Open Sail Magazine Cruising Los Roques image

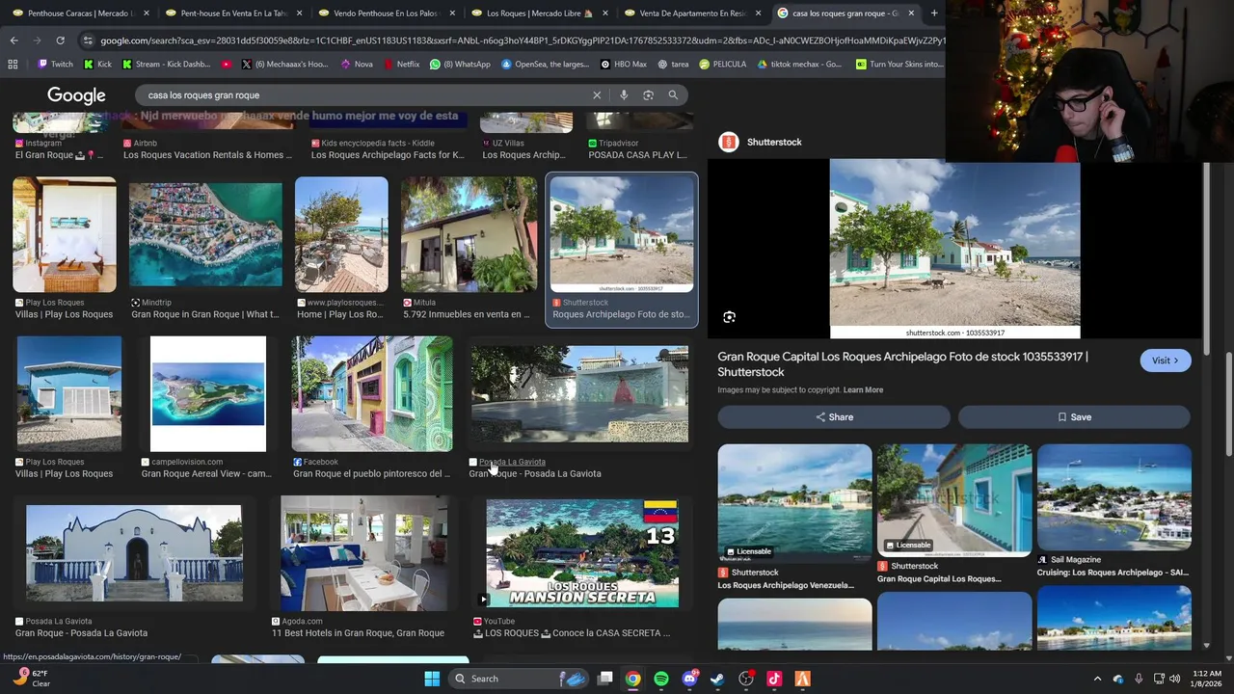coord(1114,497)
